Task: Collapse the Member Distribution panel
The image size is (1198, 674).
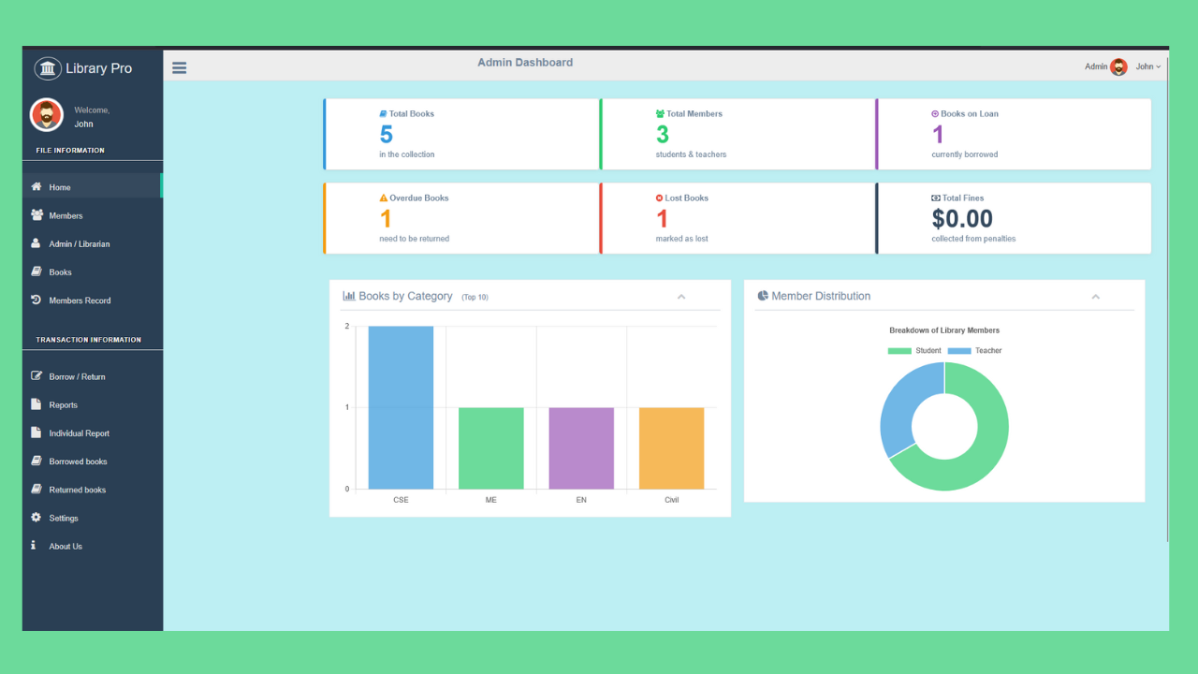Action: (1095, 296)
